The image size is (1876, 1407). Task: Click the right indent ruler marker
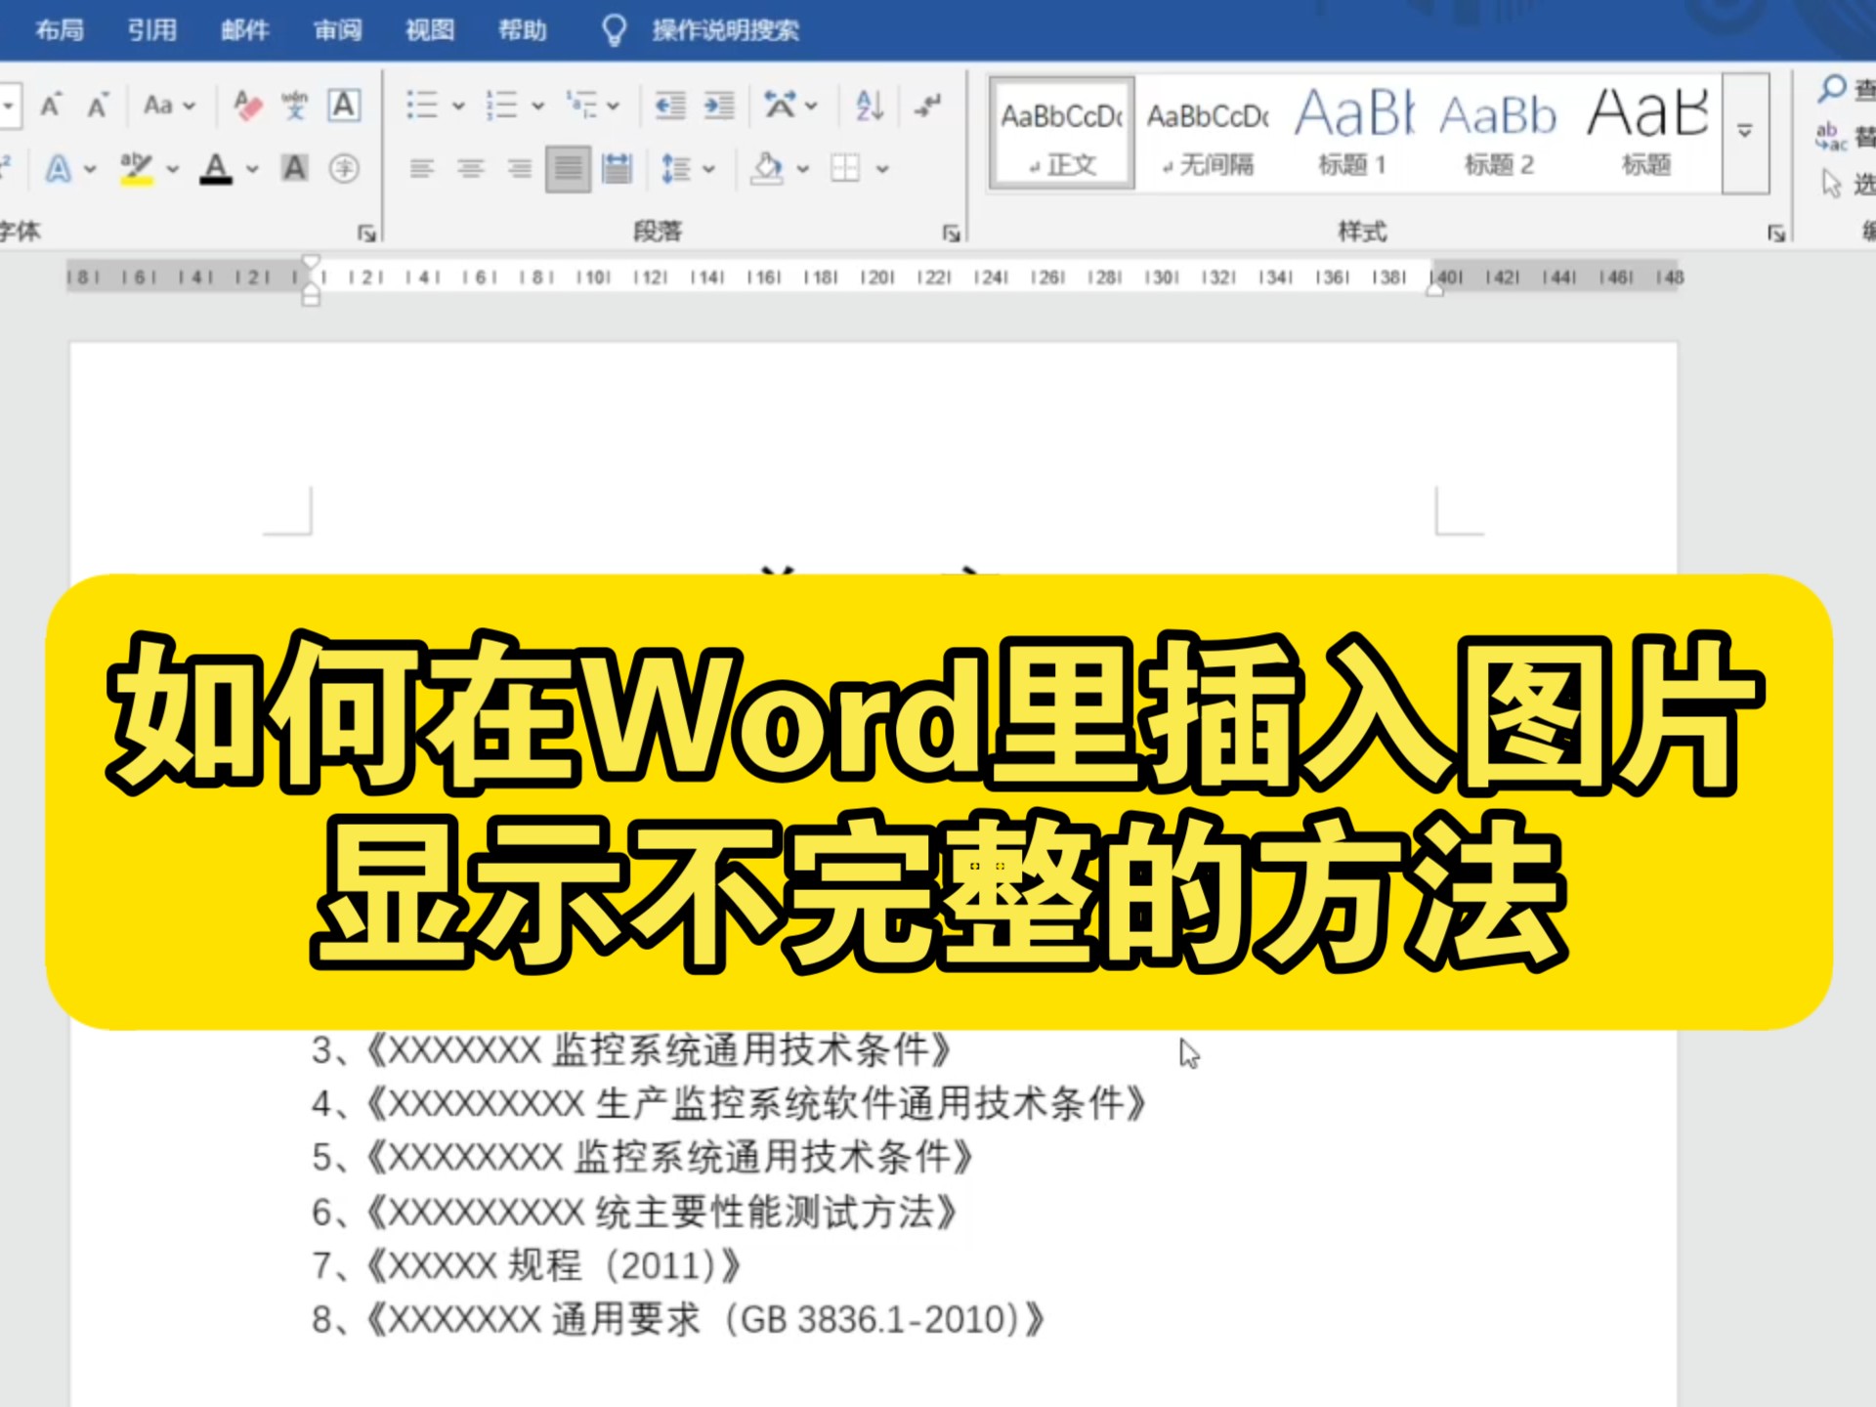1434,289
